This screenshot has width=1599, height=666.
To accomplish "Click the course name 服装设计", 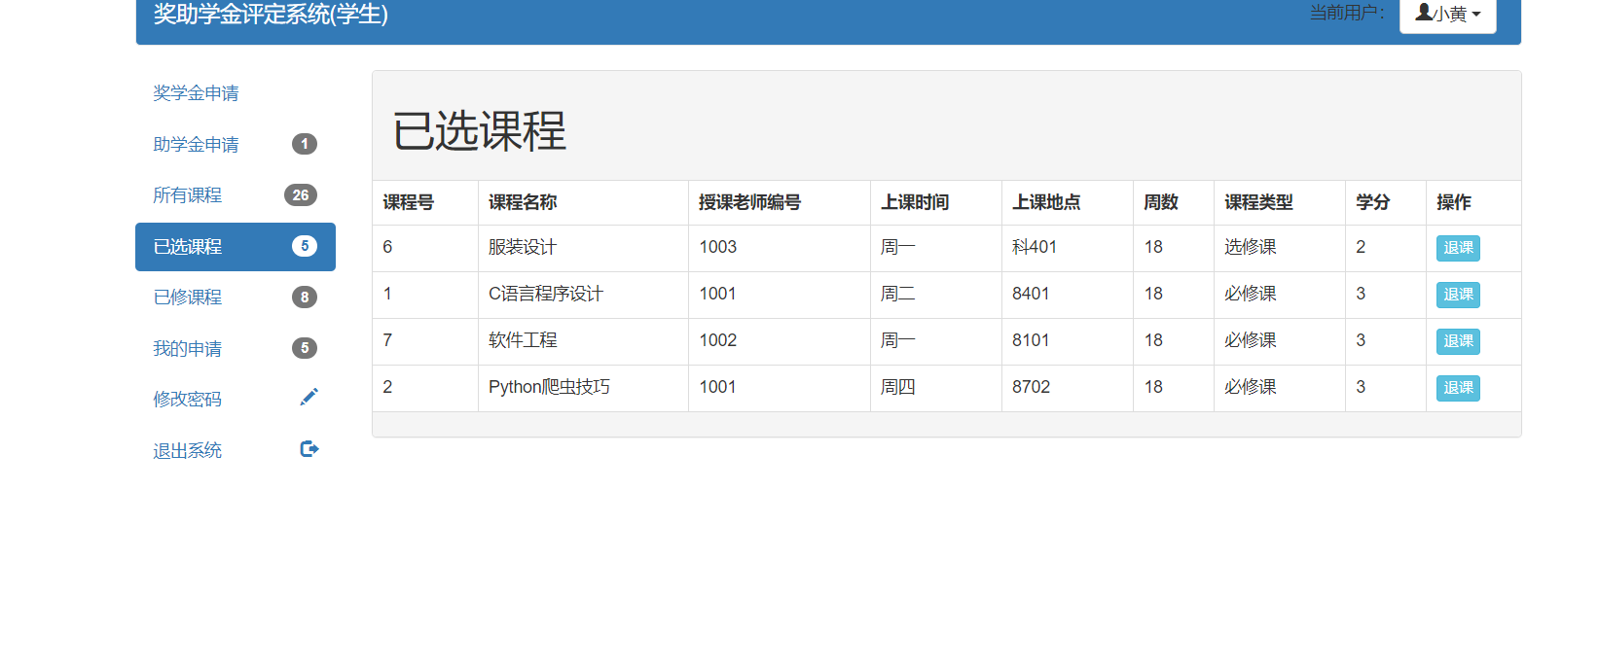I will [523, 247].
